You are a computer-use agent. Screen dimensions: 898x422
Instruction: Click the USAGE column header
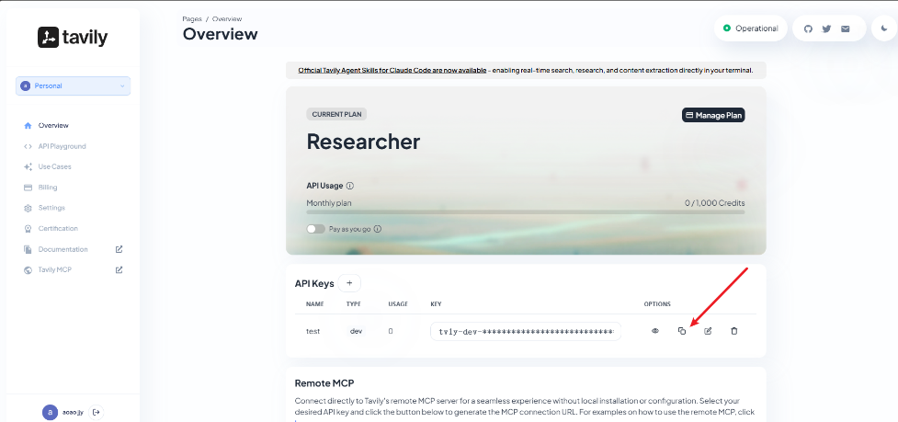pyautogui.click(x=398, y=304)
